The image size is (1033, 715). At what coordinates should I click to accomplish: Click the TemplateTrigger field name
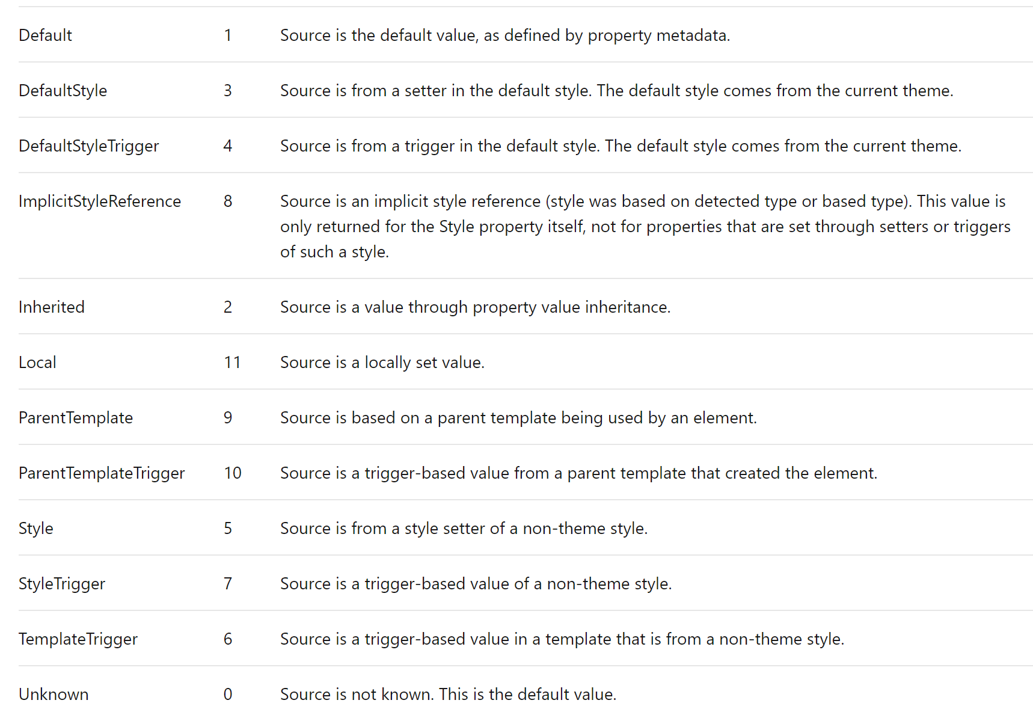[x=78, y=639]
